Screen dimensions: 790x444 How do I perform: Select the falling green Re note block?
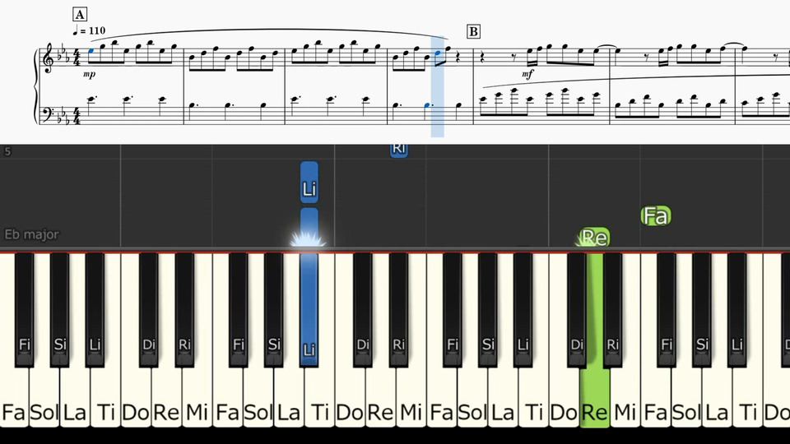click(594, 237)
